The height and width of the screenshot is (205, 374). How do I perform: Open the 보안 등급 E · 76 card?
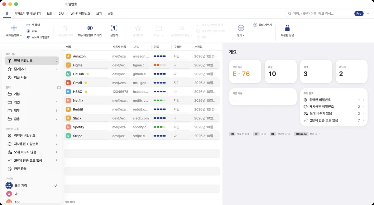coord(245,71)
